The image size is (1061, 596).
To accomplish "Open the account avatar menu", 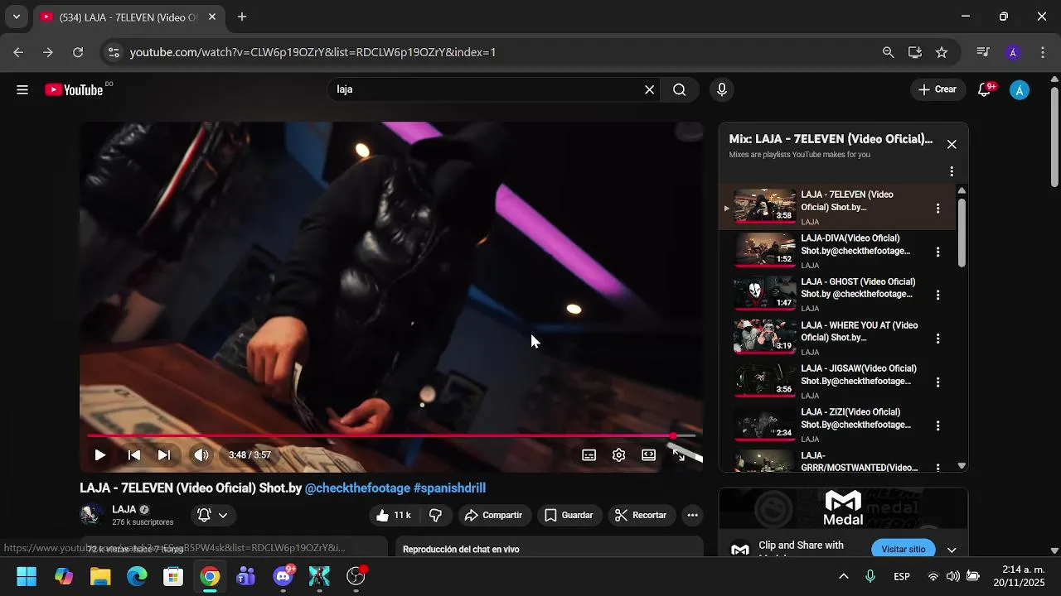I will 1020,89.
